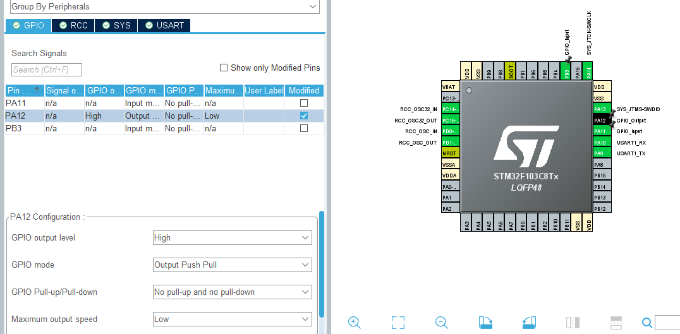Click the Low cell in PA12 row
Image resolution: width=680 pixels, height=334 pixels.
224,116
